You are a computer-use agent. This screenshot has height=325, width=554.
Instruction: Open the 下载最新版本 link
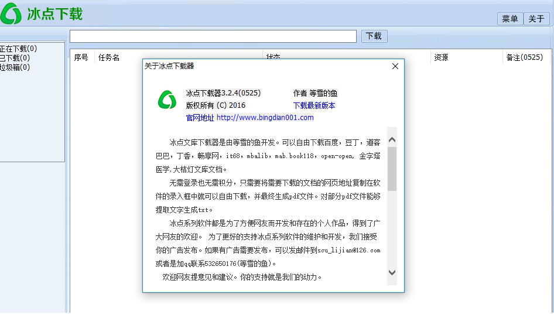(314, 105)
